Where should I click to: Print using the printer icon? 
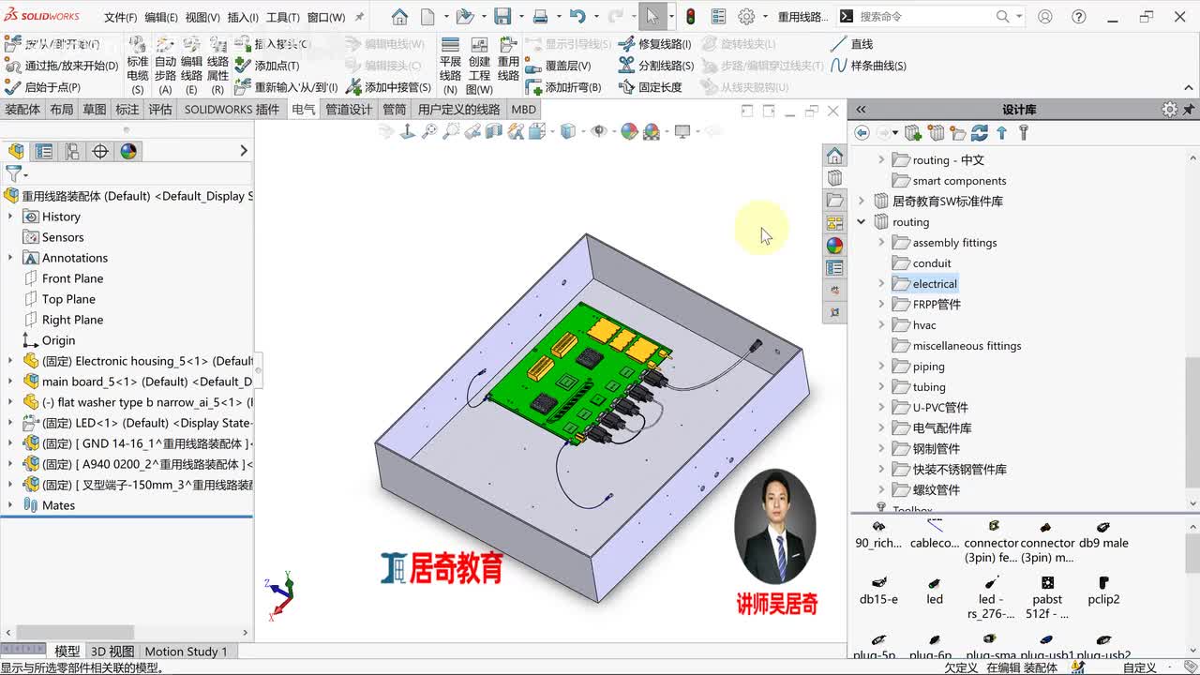click(540, 17)
